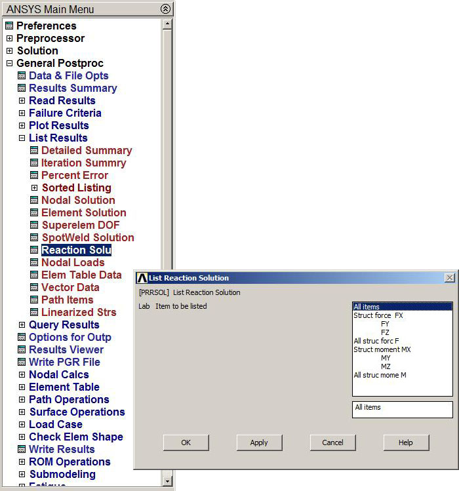
Task: Click the Write PGR File icon
Action: tap(22, 363)
